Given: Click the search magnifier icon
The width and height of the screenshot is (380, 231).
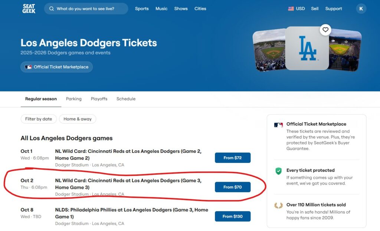Looking at the screenshot, I should (51, 9).
